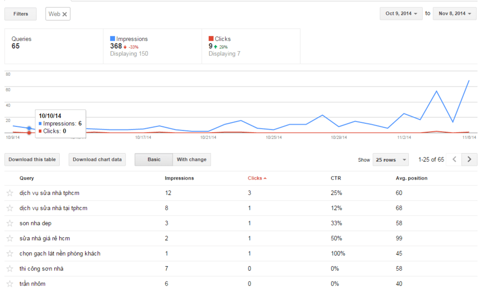Go to the previous page of results
This screenshot has width=498, height=288.
coord(454,159)
